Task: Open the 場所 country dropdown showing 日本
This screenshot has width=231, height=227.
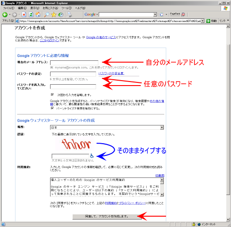Action: point(107,127)
